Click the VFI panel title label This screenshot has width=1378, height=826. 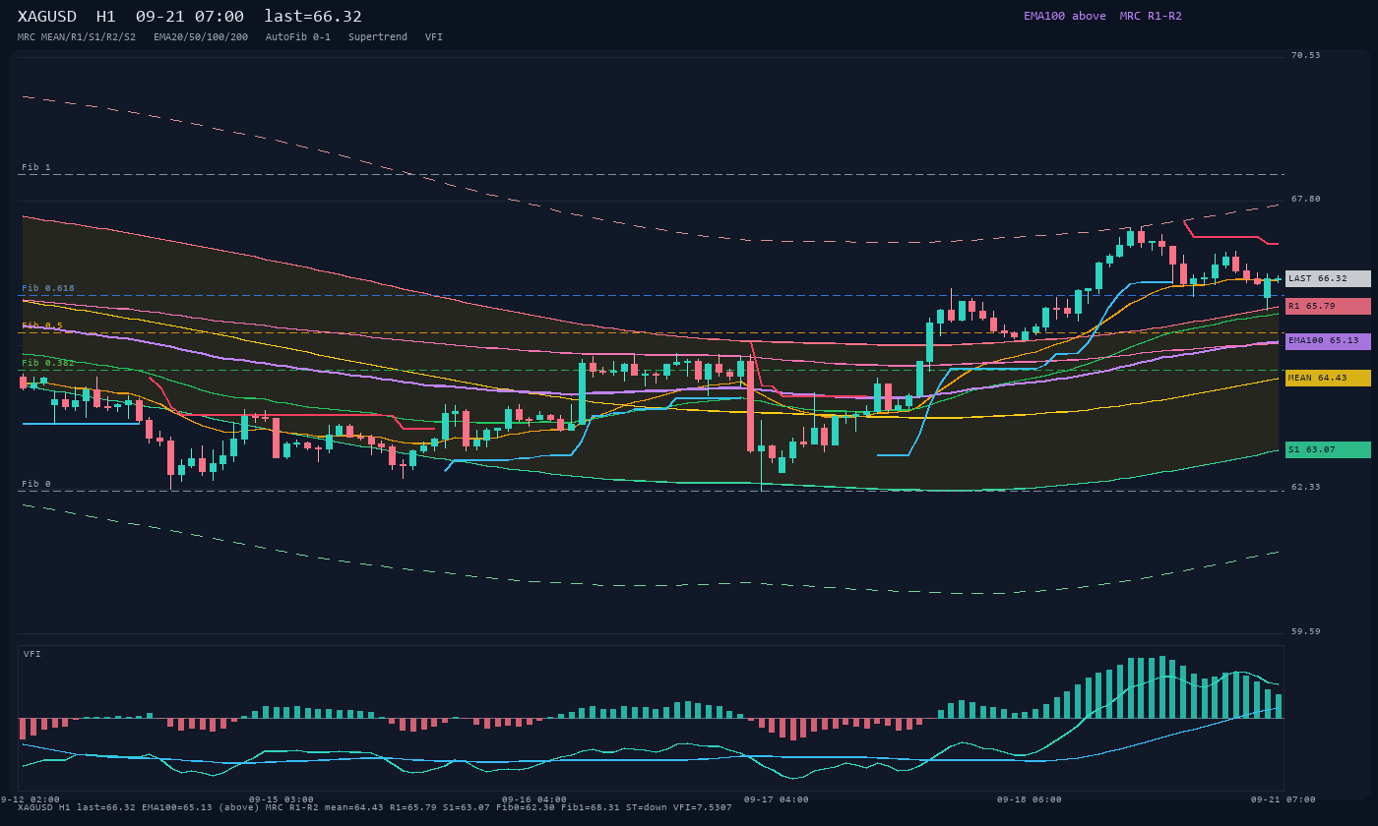[32, 654]
